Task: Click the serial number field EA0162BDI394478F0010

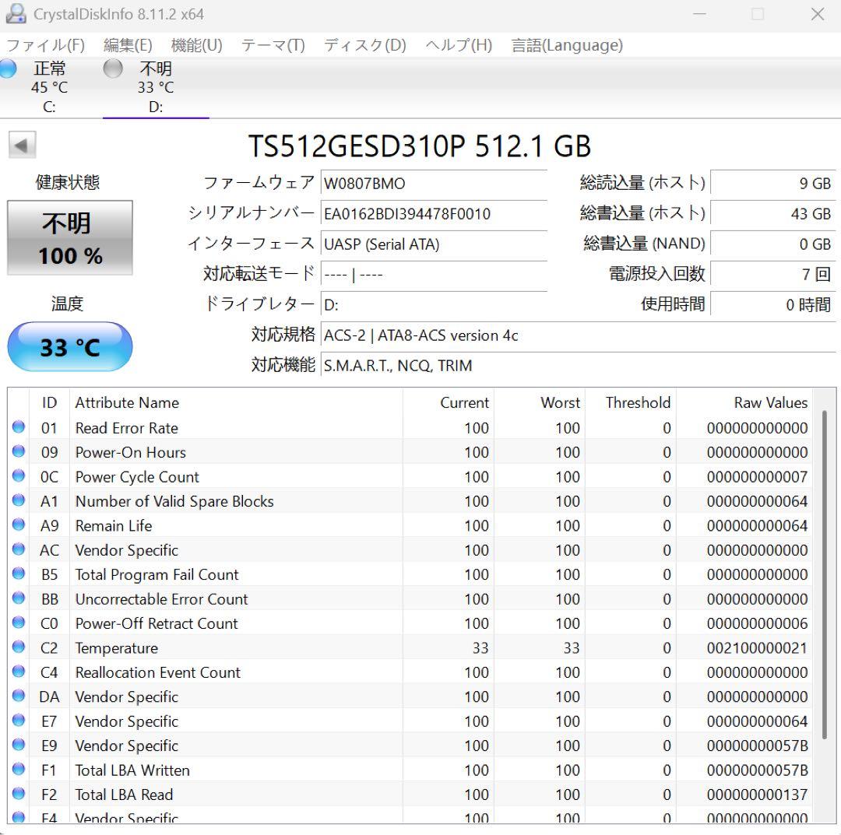Action: pos(434,214)
